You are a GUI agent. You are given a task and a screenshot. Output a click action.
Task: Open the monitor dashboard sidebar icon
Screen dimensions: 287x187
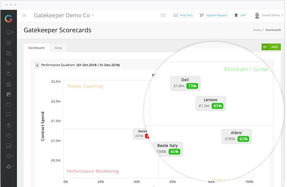tap(9, 33)
